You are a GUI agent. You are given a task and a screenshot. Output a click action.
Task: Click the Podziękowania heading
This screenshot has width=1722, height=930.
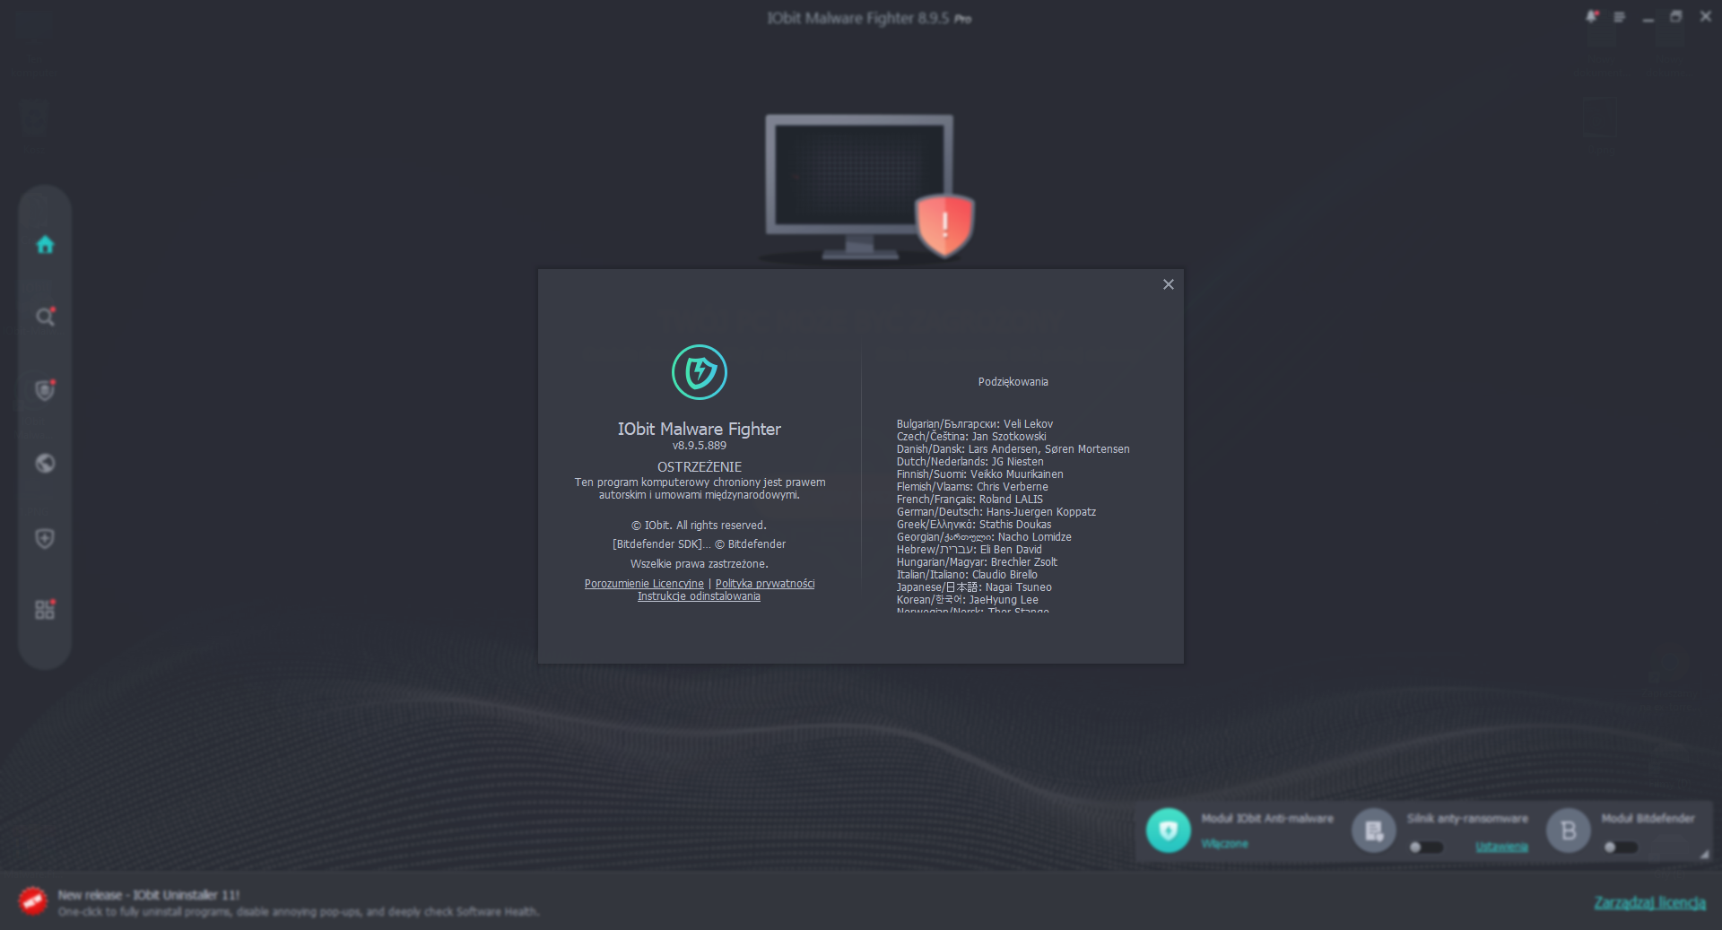tap(1013, 382)
